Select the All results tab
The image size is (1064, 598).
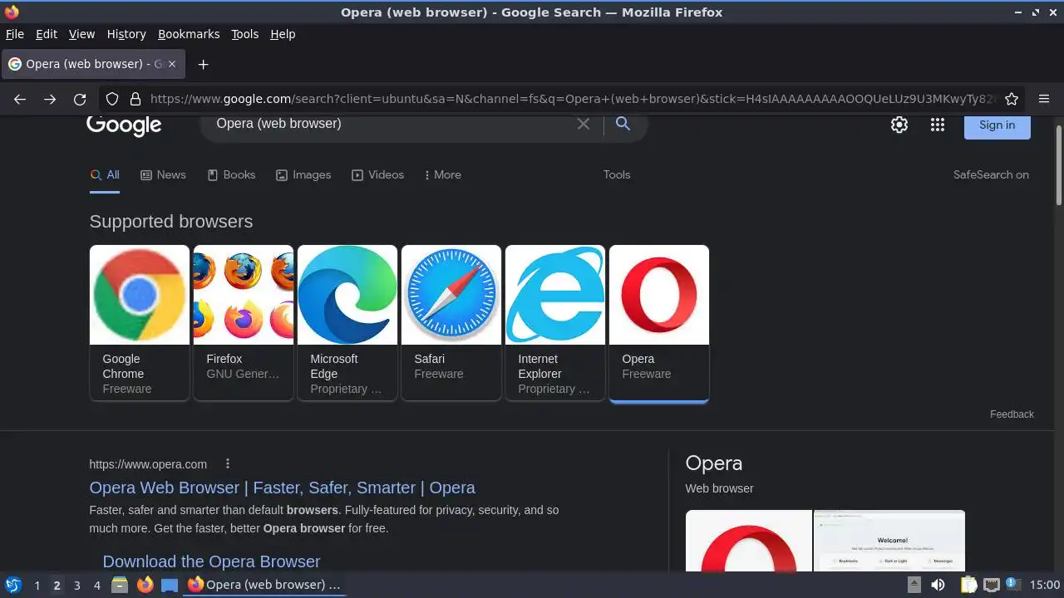105,174
